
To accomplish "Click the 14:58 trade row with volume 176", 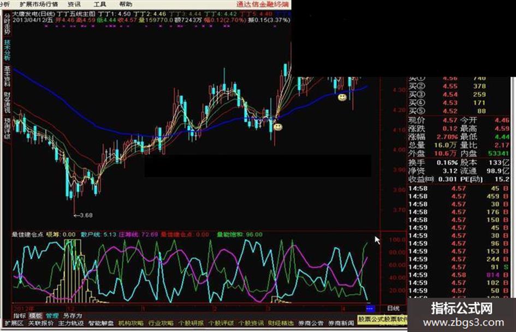I will 459,213.
